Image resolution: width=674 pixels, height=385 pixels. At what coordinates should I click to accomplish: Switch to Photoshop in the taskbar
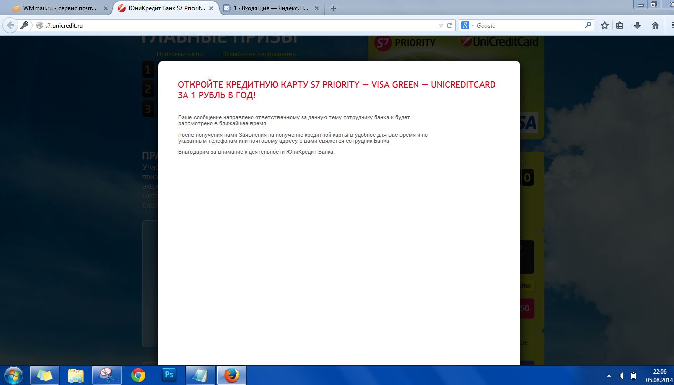coord(169,375)
